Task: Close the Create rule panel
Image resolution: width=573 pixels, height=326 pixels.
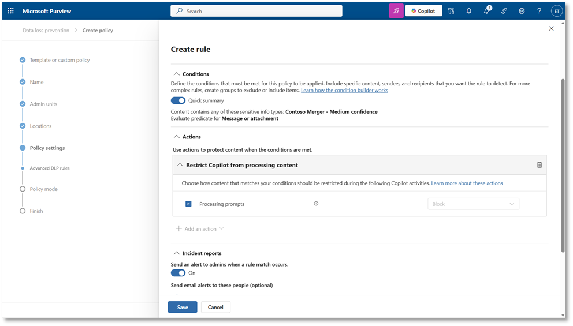Action: [x=551, y=28]
